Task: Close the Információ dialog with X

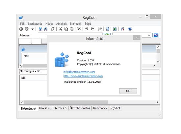Action: point(137,37)
